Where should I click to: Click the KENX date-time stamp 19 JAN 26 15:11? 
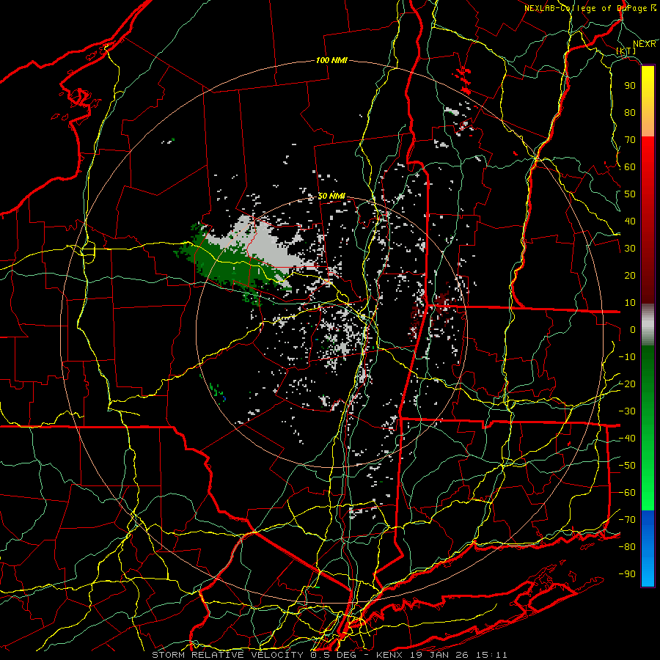tap(441, 655)
